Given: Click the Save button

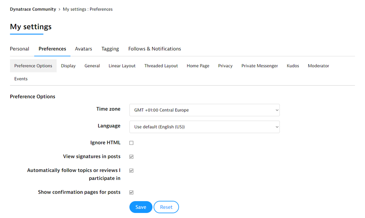Looking at the screenshot, I should tap(140, 207).
